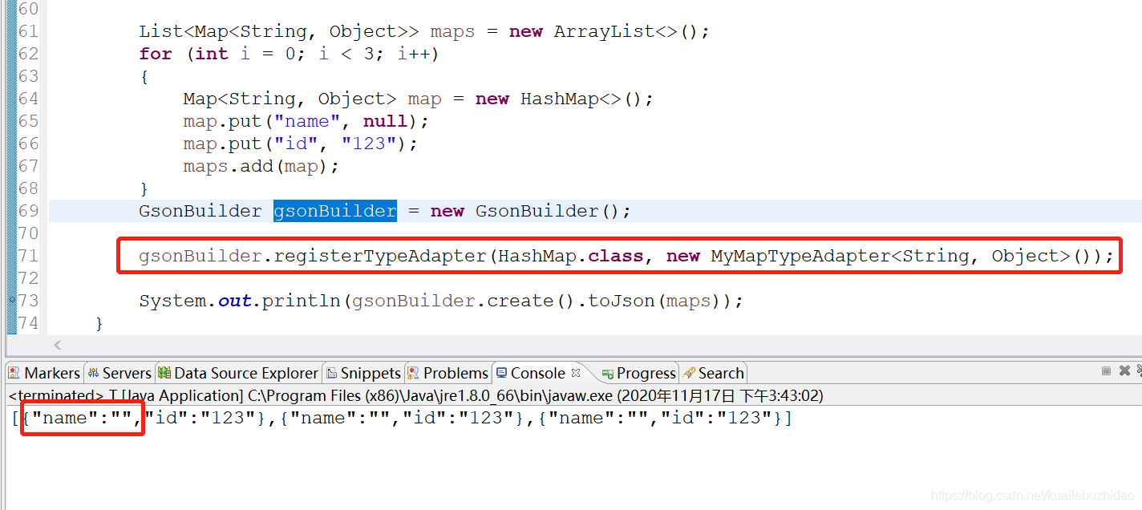Switch to the Markers tab
Viewport: 1142px width, 510px height.
(x=44, y=373)
